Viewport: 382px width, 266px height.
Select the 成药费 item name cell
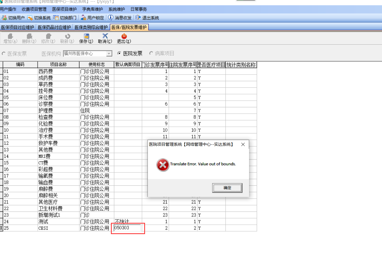58,78
